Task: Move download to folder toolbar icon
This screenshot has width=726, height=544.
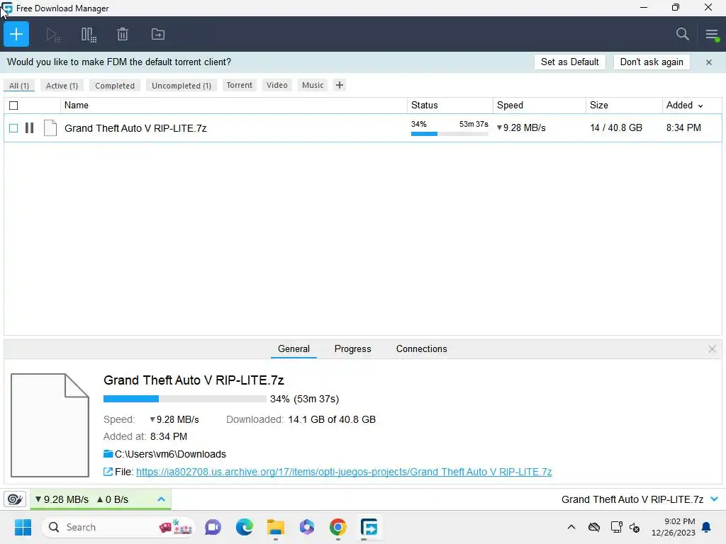Action: pyautogui.click(x=158, y=34)
